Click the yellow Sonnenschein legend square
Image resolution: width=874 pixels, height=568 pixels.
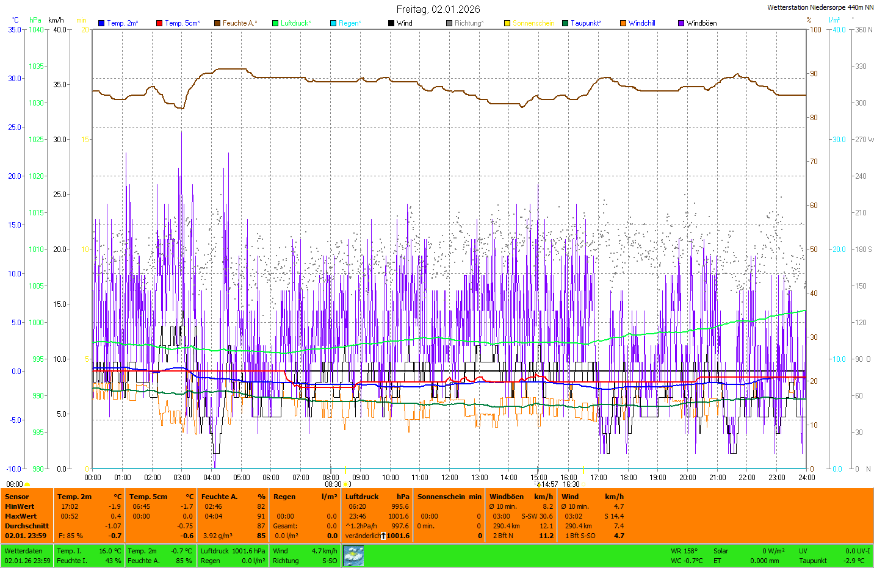tap(507, 23)
